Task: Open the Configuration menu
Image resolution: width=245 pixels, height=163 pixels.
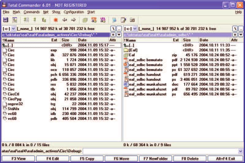Action: click(74, 12)
